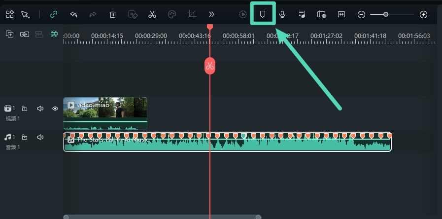Click the greyed-out dashed frame pen icon
This screenshot has width=442, height=219.
click(133, 14)
